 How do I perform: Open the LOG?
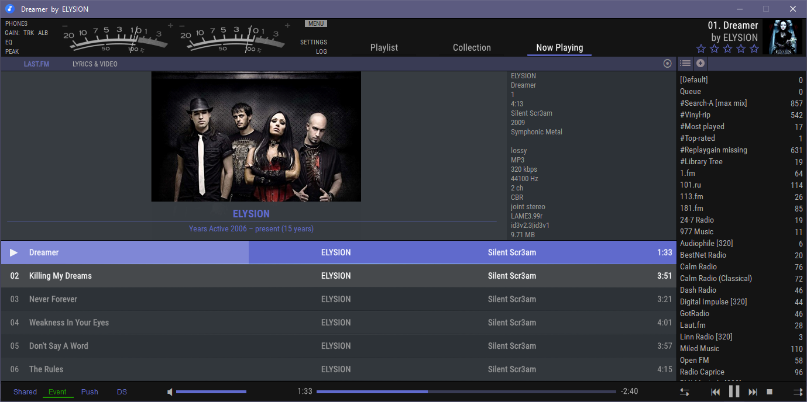(x=321, y=51)
